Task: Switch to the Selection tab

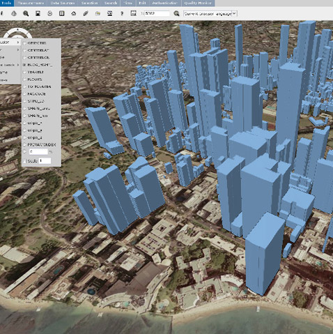Action: pos(89,3)
